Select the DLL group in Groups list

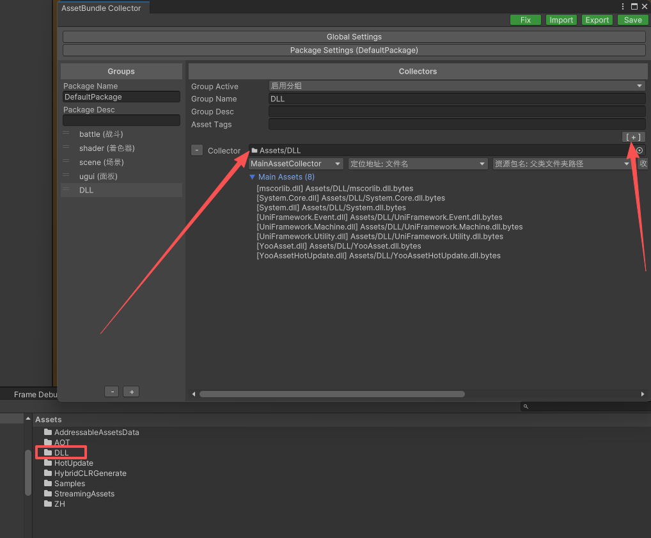click(x=122, y=190)
